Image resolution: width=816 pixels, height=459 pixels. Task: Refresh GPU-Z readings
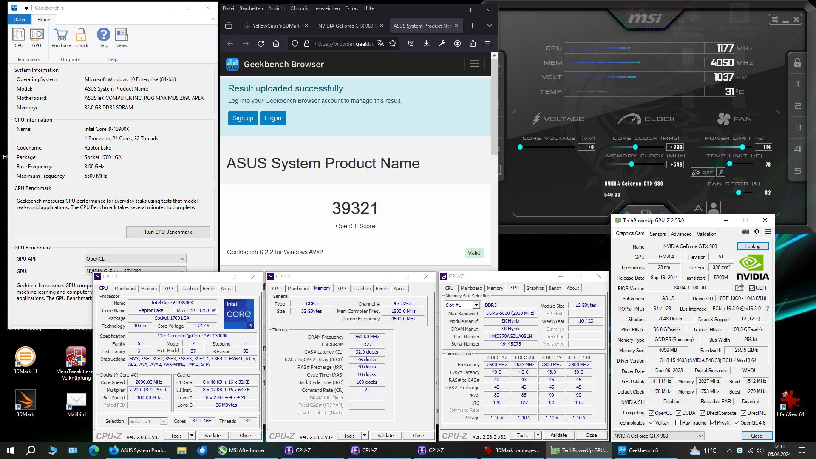pos(757,232)
